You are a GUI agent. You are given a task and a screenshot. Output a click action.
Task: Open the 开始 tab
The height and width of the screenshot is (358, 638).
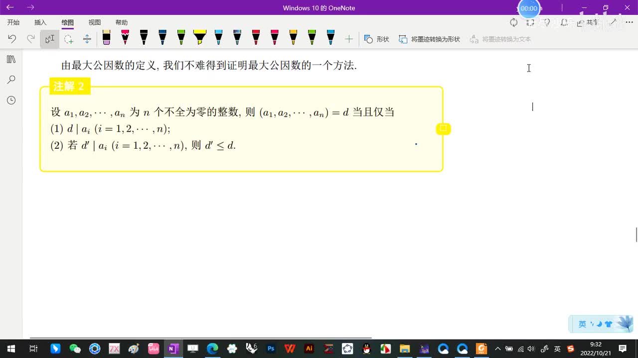click(13, 22)
